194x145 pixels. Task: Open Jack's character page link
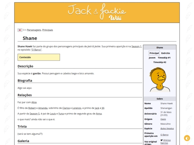coord(97,108)
